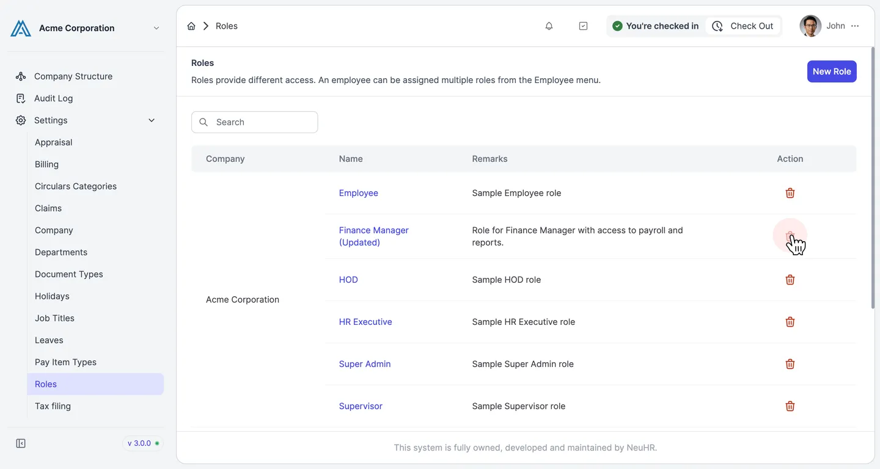The image size is (880, 469).
Task: Click the Check Out button
Action: click(743, 26)
